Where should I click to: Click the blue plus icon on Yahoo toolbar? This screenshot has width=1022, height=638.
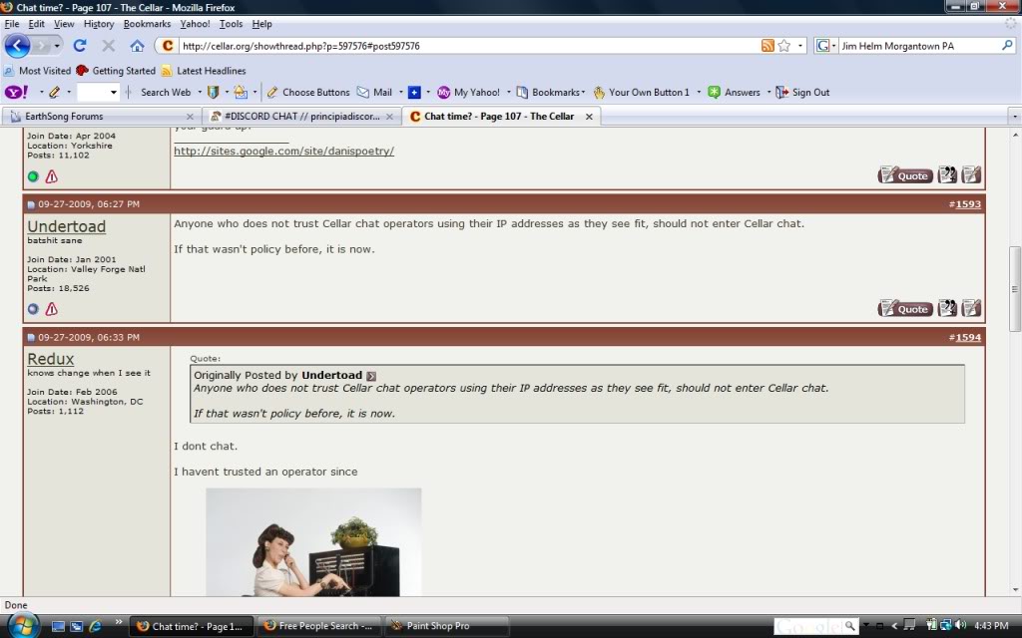pyautogui.click(x=414, y=92)
